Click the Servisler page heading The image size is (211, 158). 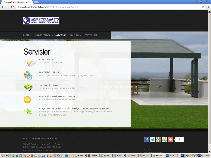click(x=37, y=52)
